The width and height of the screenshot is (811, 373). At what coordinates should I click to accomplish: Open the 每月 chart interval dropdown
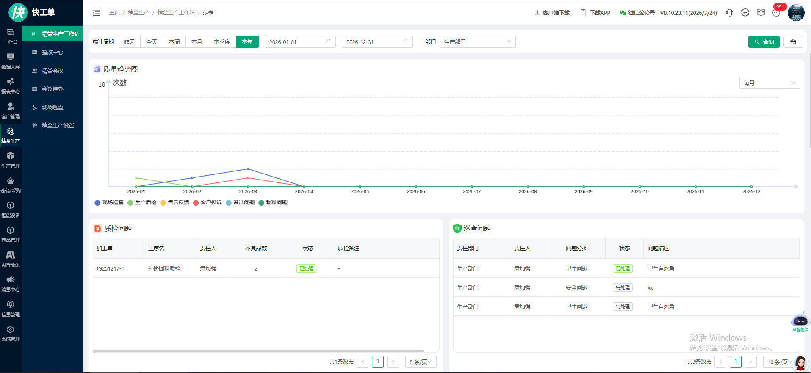[769, 83]
